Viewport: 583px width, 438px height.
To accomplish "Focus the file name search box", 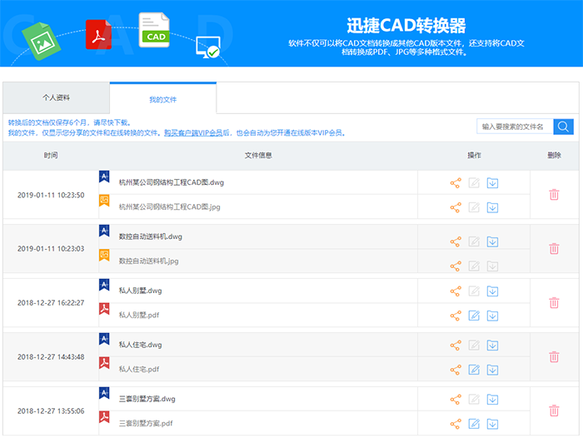I will (x=515, y=127).
